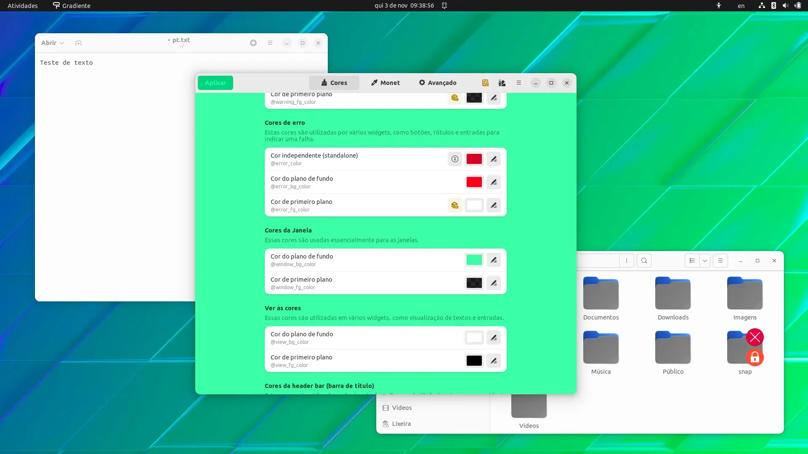Image resolution: width=808 pixels, height=454 pixels.
Task: Open text editor settings gear icon
Action: (x=253, y=43)
